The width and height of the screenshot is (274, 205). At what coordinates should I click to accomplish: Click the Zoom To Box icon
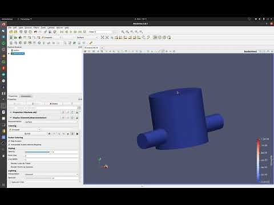[x=112, y=38]
